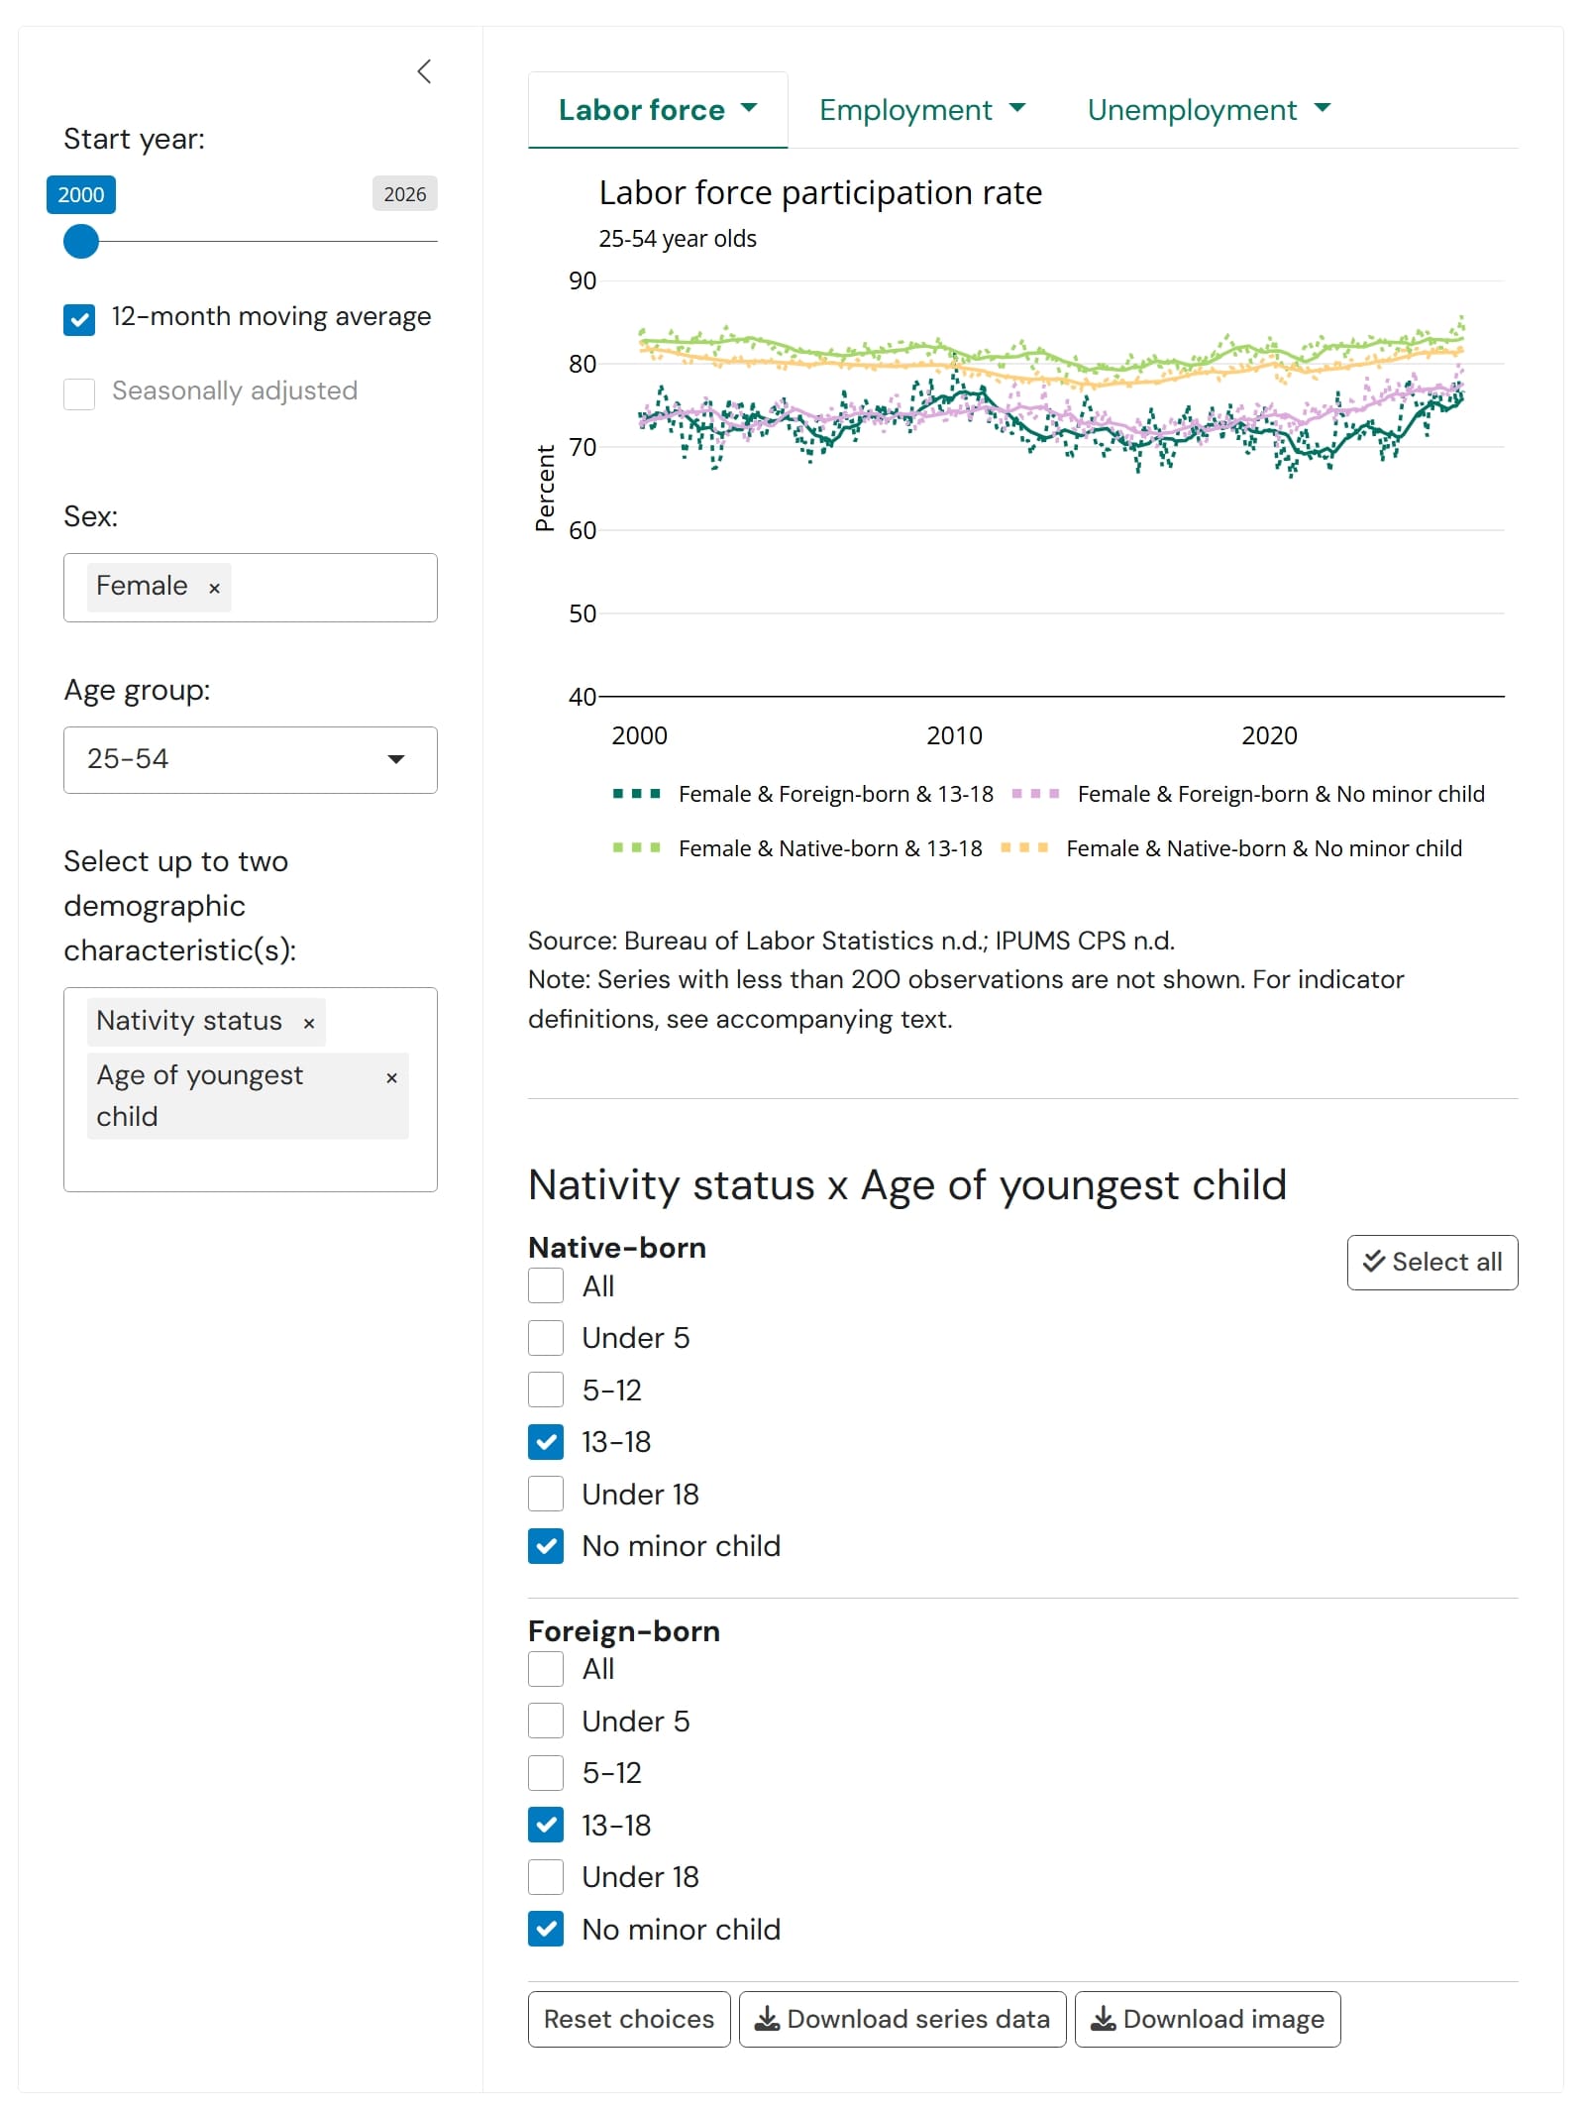Check the Native-born All checkbox
The height and width of the screenshot is (2114, 1590).
tap(546, 1285)
